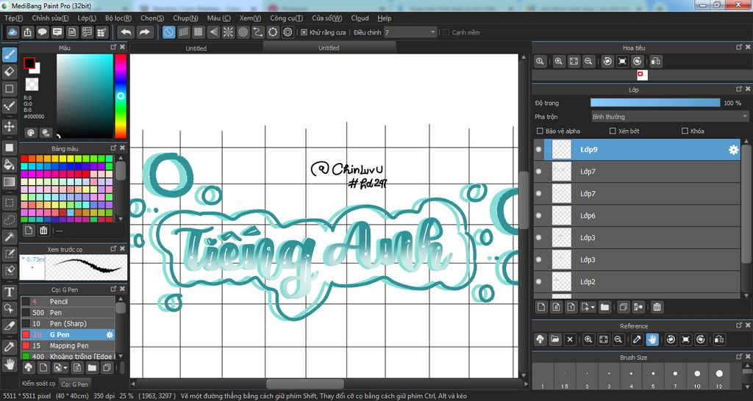This screenshot has width=753, height=401.
Task: Select the Hand tool in the toolbox
Action: (x=9, y=364)
